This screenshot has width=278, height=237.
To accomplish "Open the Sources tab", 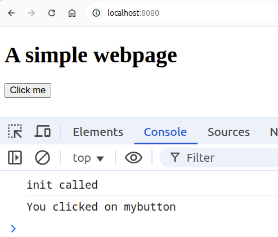I will coord(228,132).
